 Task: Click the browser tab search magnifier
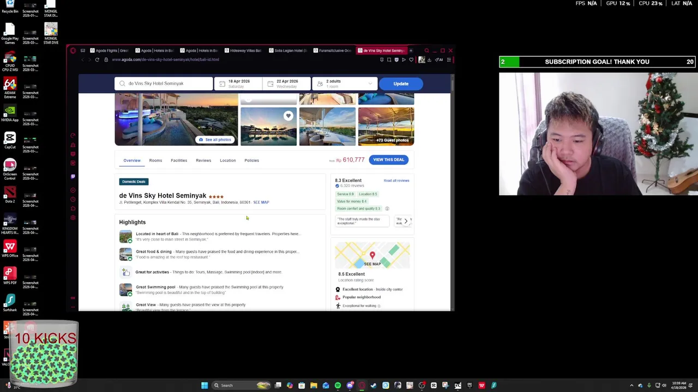(x=426, y=51)
